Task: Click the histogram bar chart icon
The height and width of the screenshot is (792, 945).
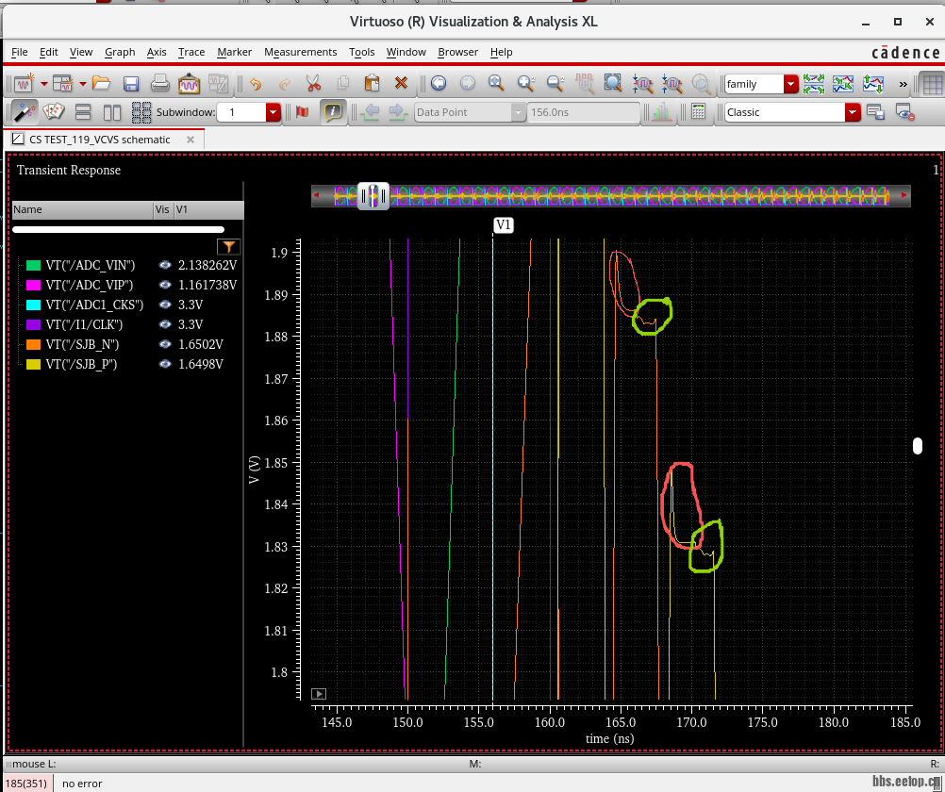Action: pos(662,112)
